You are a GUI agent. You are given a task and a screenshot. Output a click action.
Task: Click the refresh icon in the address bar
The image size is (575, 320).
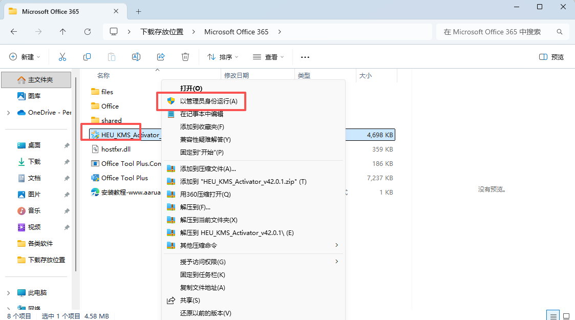87,31
